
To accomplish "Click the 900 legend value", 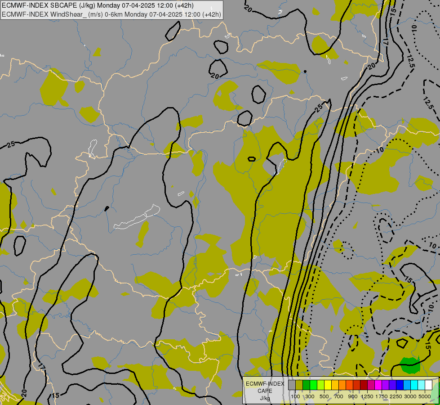I will click(353, 396).
